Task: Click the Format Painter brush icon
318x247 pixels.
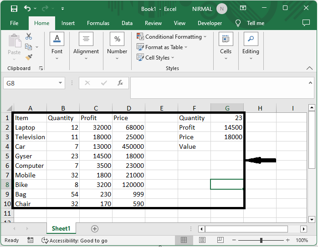Action: (29, 57)
